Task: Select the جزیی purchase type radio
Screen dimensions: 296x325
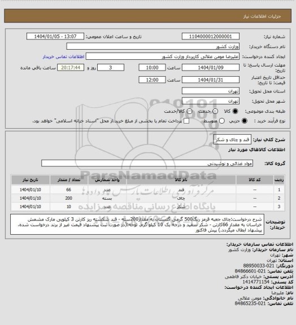Action: [245, 121]
